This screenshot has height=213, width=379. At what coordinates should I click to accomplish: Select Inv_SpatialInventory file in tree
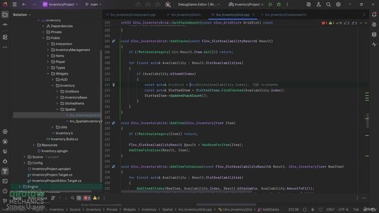pyautogui.click(x=84, y=121)
